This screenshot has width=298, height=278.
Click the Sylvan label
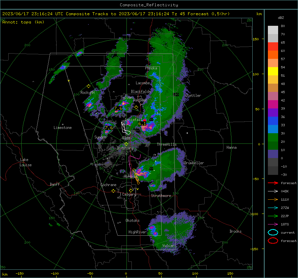coord(126,98)
